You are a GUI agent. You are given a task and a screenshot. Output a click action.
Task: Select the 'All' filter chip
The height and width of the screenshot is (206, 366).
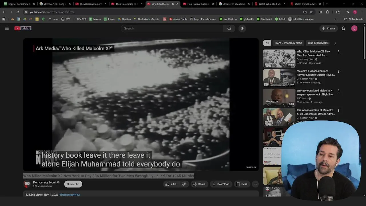[267, 43]
